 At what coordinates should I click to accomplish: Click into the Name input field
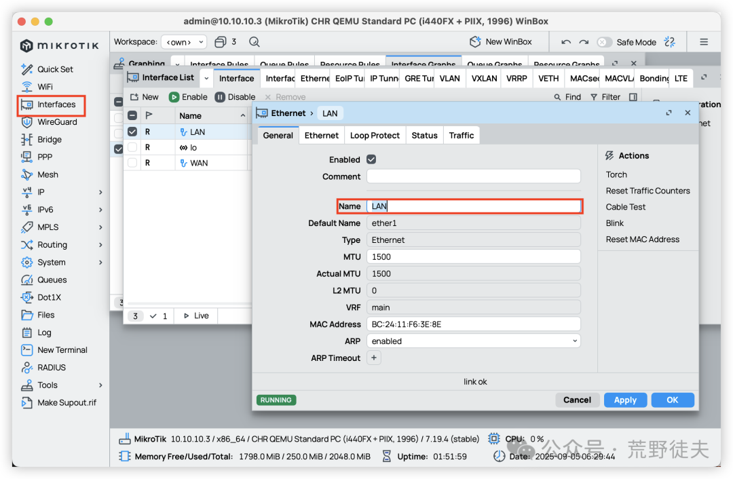[474, 206]
